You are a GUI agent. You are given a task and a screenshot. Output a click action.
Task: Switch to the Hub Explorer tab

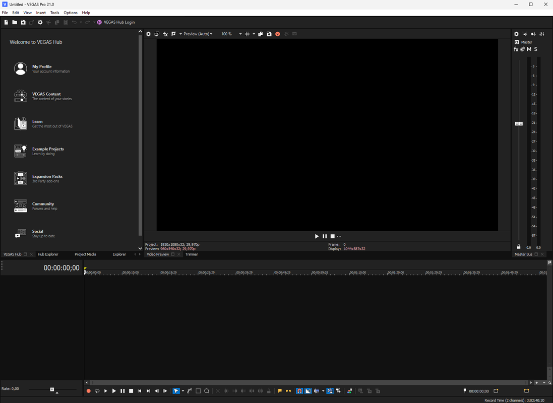coord(48,254)
